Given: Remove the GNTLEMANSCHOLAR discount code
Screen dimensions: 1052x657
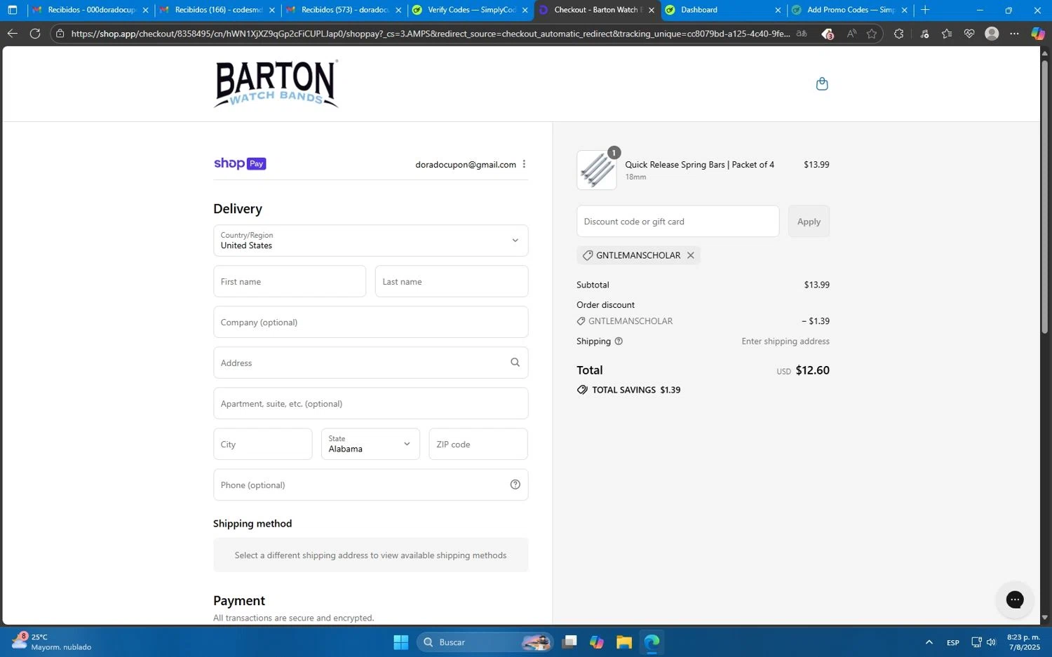Looking at the screenshot, I should [691, 255].
